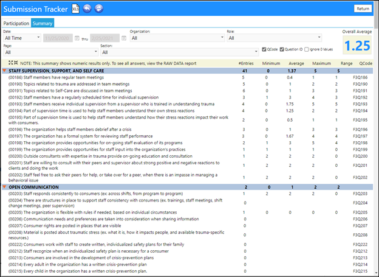
Task: Enable Ignore 0 Values checkbox
Action: pyautogui.click(x=307, y=49)
